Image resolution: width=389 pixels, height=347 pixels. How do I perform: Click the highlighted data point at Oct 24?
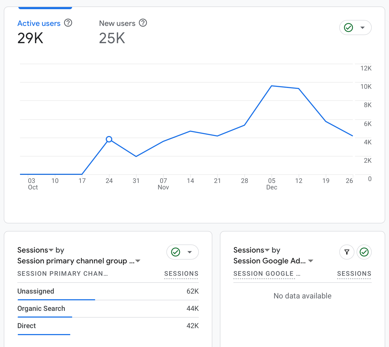point(109,139)
